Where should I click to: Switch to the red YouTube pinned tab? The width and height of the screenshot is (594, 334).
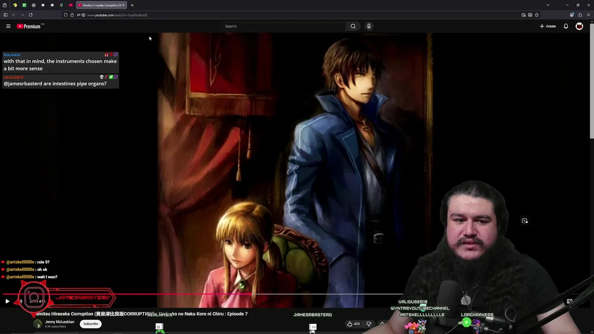[71, 5]
